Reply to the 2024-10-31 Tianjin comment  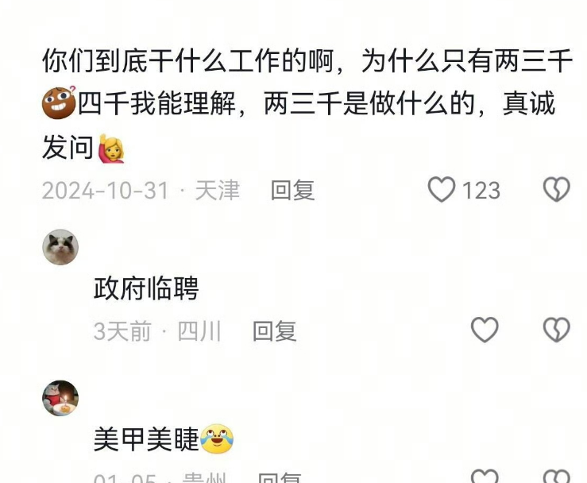[292, 190]
